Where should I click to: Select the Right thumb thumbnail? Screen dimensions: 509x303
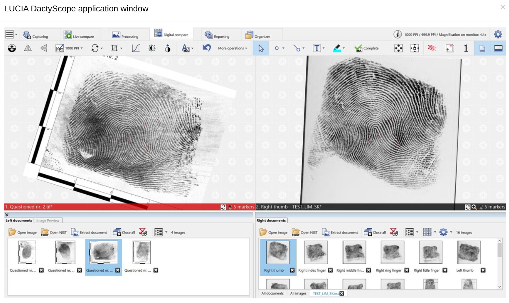(278, 257)
